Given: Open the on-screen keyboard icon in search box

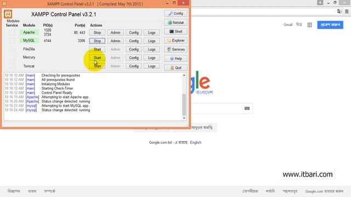Looking at the screenshot, I should tap(247, 108).
